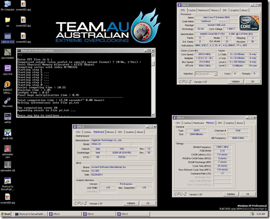Viewport: 270px width, 219px height.
Task: Click the 12 MBytes Level 3 cache value
Action: point(237,66)
